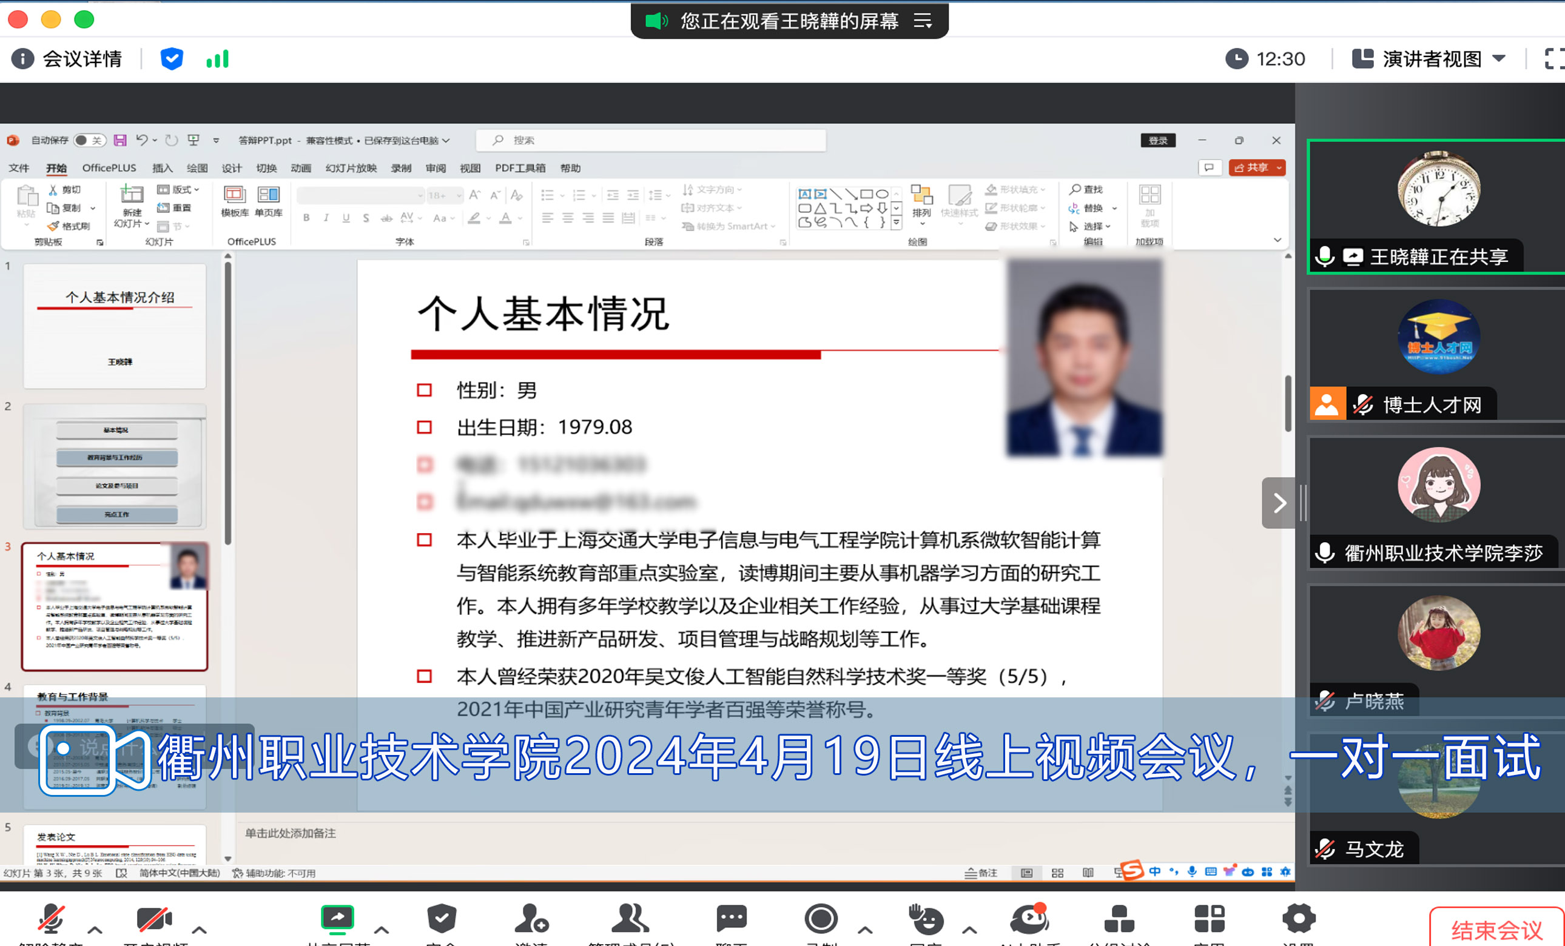This screenshot has width=1565, height=946.
Task: Click the green share screen icon
Action: [x=337, y=918]
